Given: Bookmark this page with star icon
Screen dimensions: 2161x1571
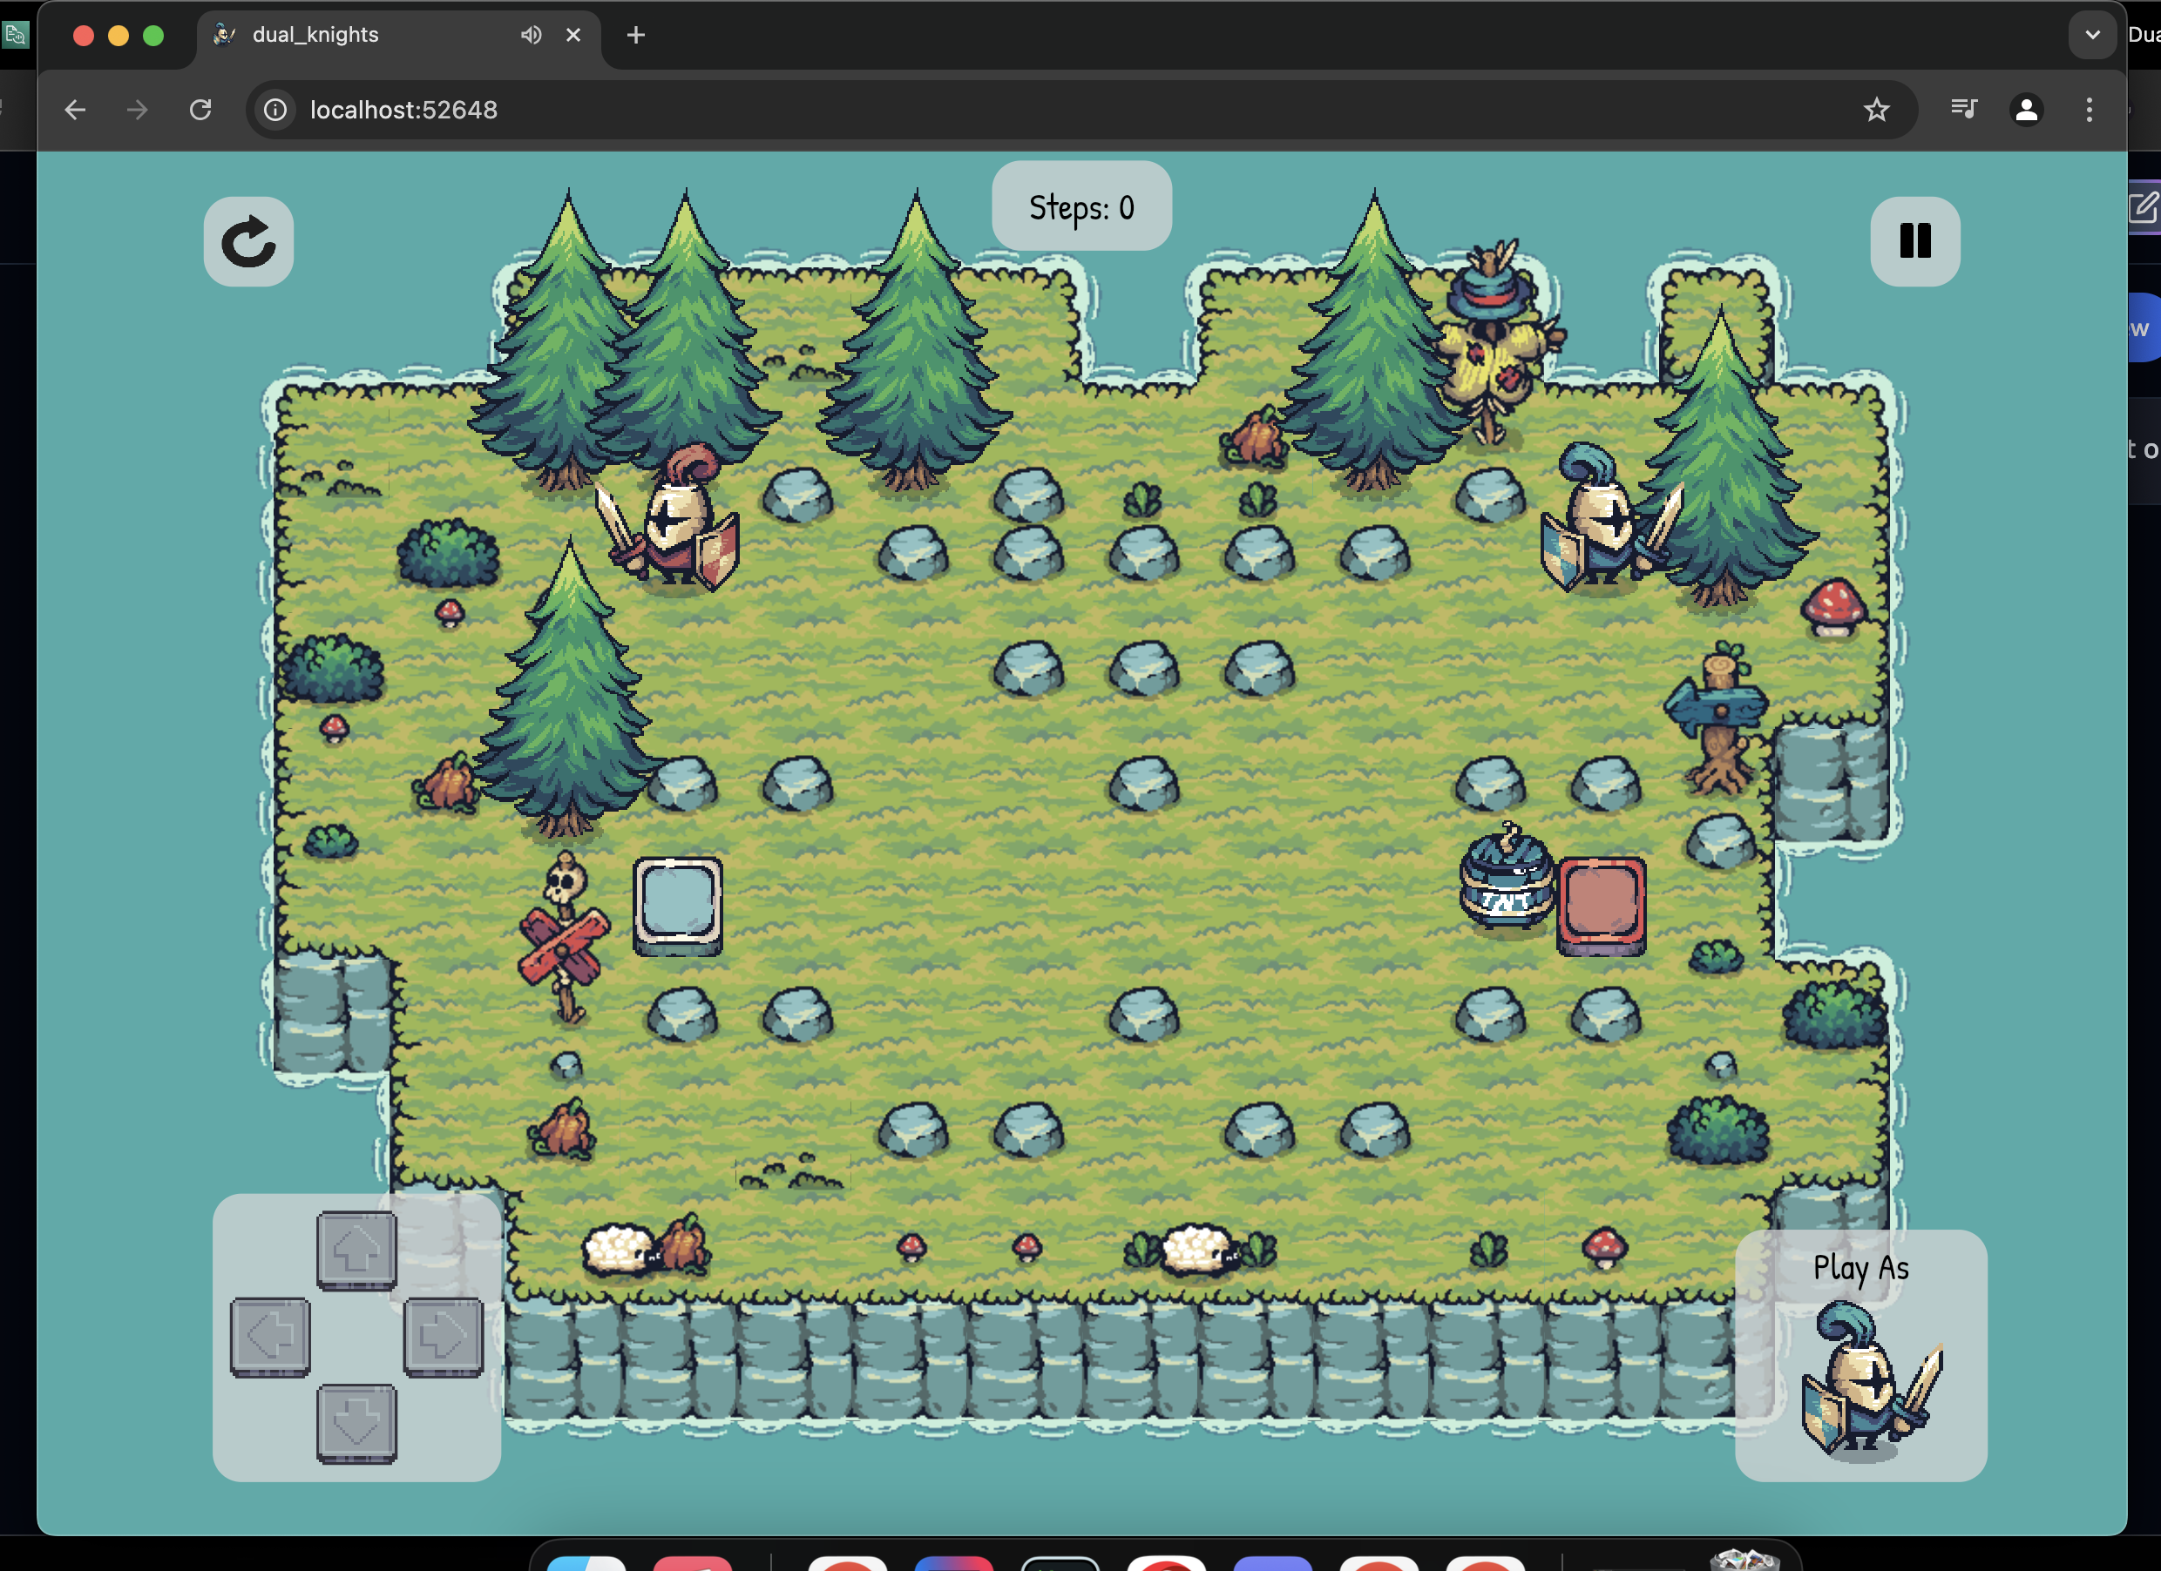Looking at the screenshot, I should click(x=1876, y=111).
